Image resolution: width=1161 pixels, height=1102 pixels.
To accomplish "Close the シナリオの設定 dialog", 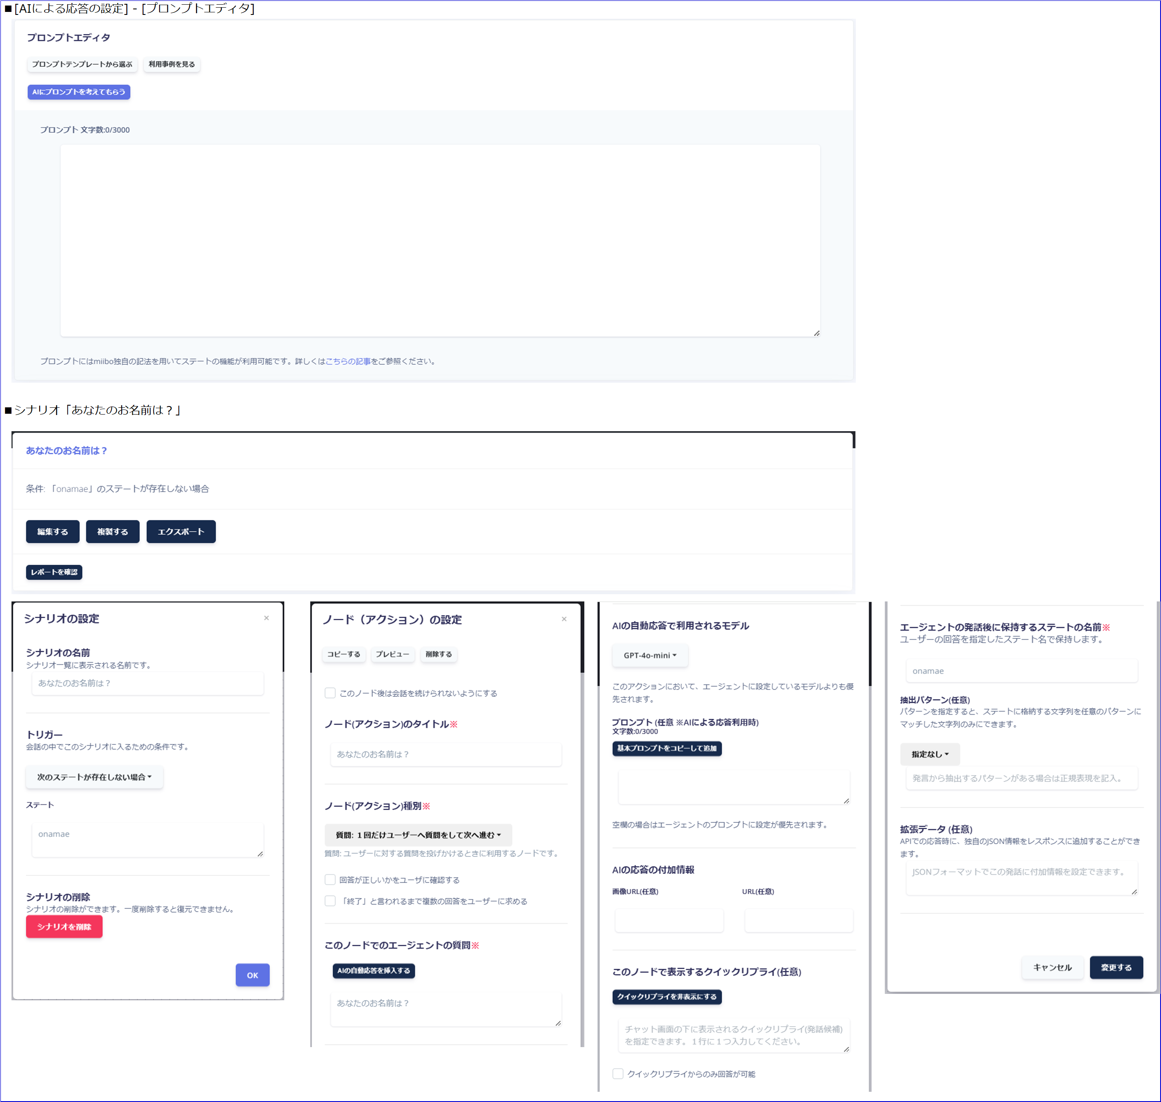I will point(266,618).
